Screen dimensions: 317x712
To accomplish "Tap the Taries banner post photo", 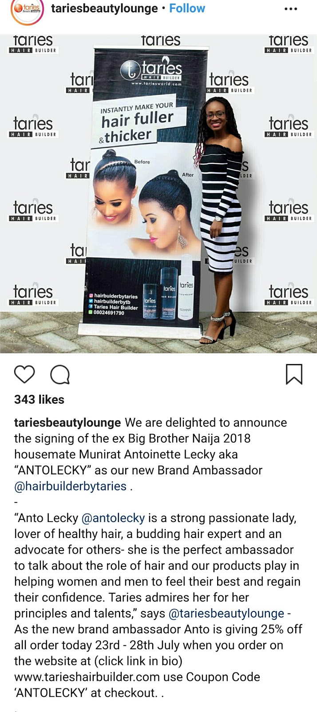I will click(x=158, y=194).
